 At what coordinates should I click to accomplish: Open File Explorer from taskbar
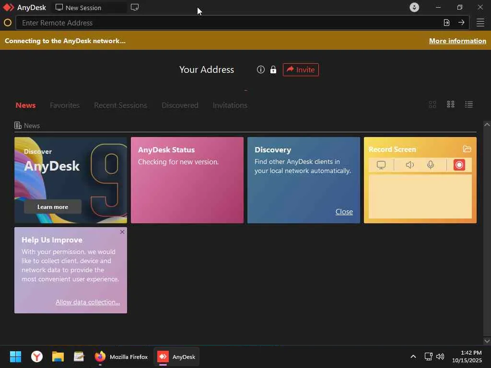[58, 356]
